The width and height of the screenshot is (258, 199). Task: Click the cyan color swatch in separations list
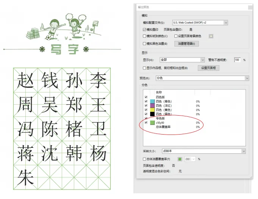(152, 101)
